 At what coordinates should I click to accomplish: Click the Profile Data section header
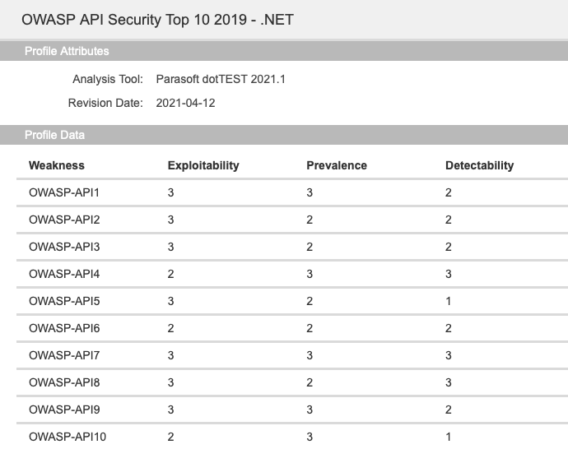click(284, 135)
